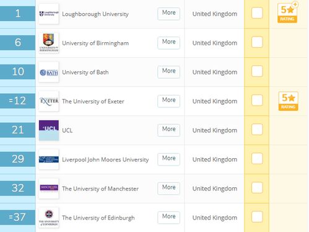Select the compare checkbox for UCL

pyautogui.click(x=257, y=130)
